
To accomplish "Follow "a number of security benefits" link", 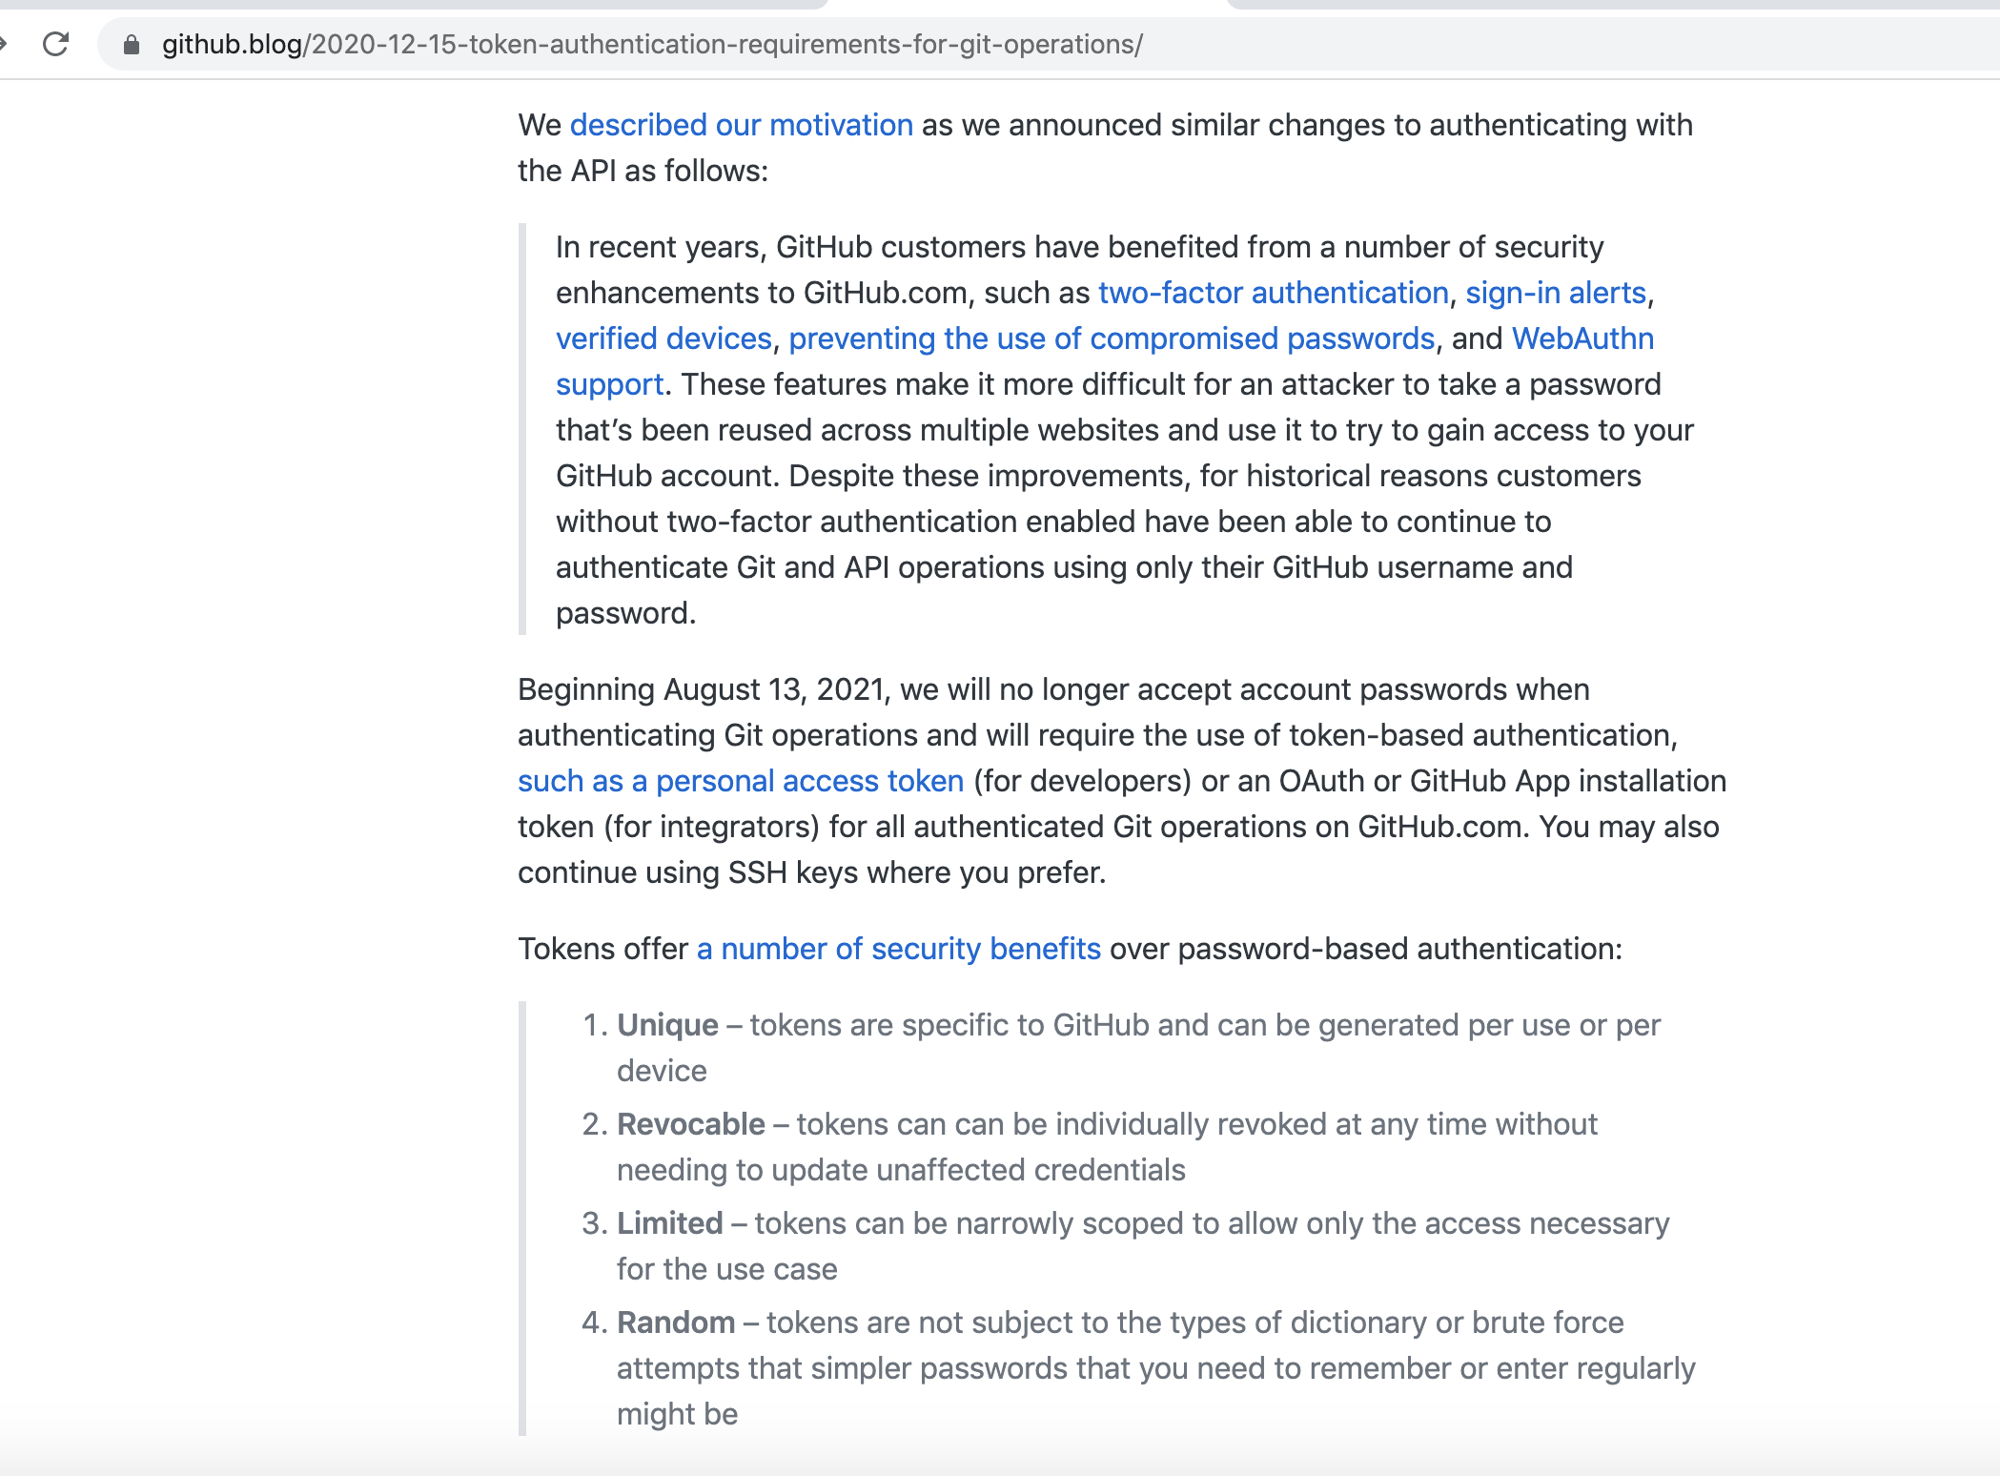I will pyautogui.click(x=898, y=949).
